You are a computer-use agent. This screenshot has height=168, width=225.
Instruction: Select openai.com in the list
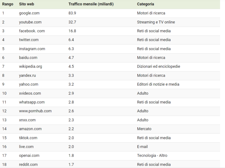[x=29, y=155]
